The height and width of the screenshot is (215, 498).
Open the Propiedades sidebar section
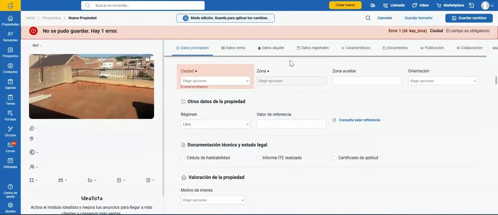tap(10, 21)
